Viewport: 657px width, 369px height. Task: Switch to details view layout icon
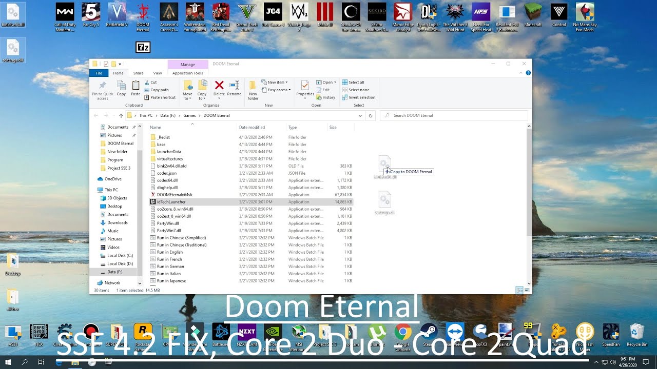[519, 291]
